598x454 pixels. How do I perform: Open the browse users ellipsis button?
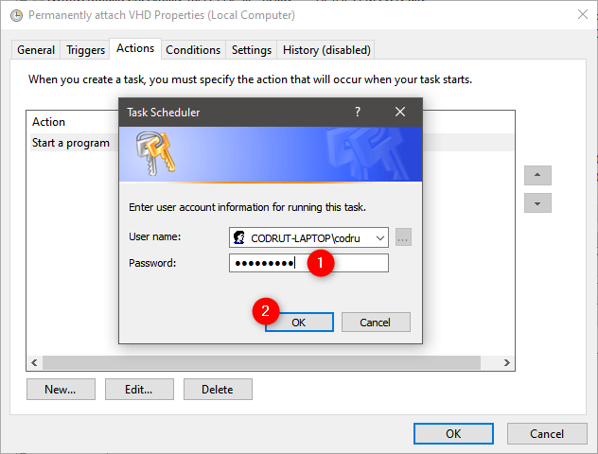[x=403, y=237]
